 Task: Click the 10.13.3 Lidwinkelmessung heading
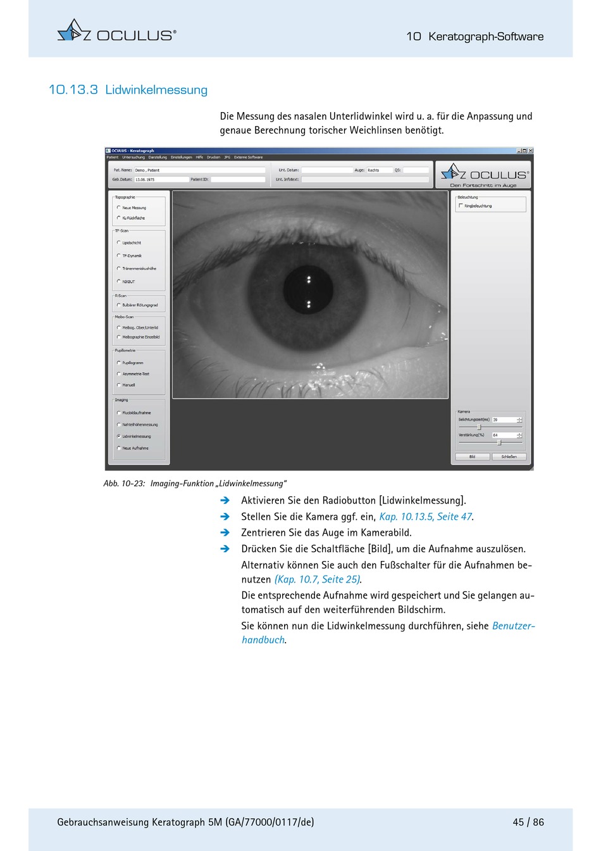[x=128, y=90]
